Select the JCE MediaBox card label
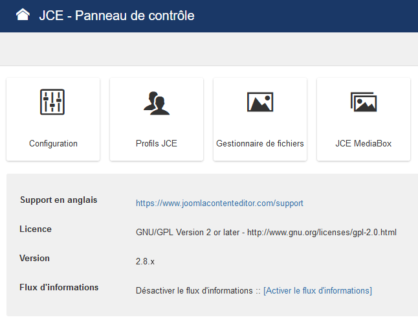418x324 pixels. (364, 144)
